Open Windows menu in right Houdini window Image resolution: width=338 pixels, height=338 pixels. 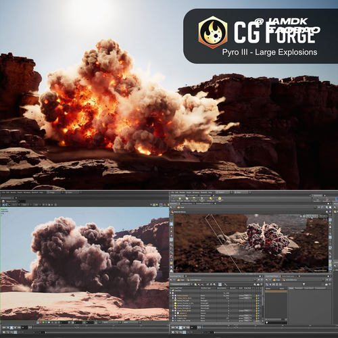coord(196,192)
